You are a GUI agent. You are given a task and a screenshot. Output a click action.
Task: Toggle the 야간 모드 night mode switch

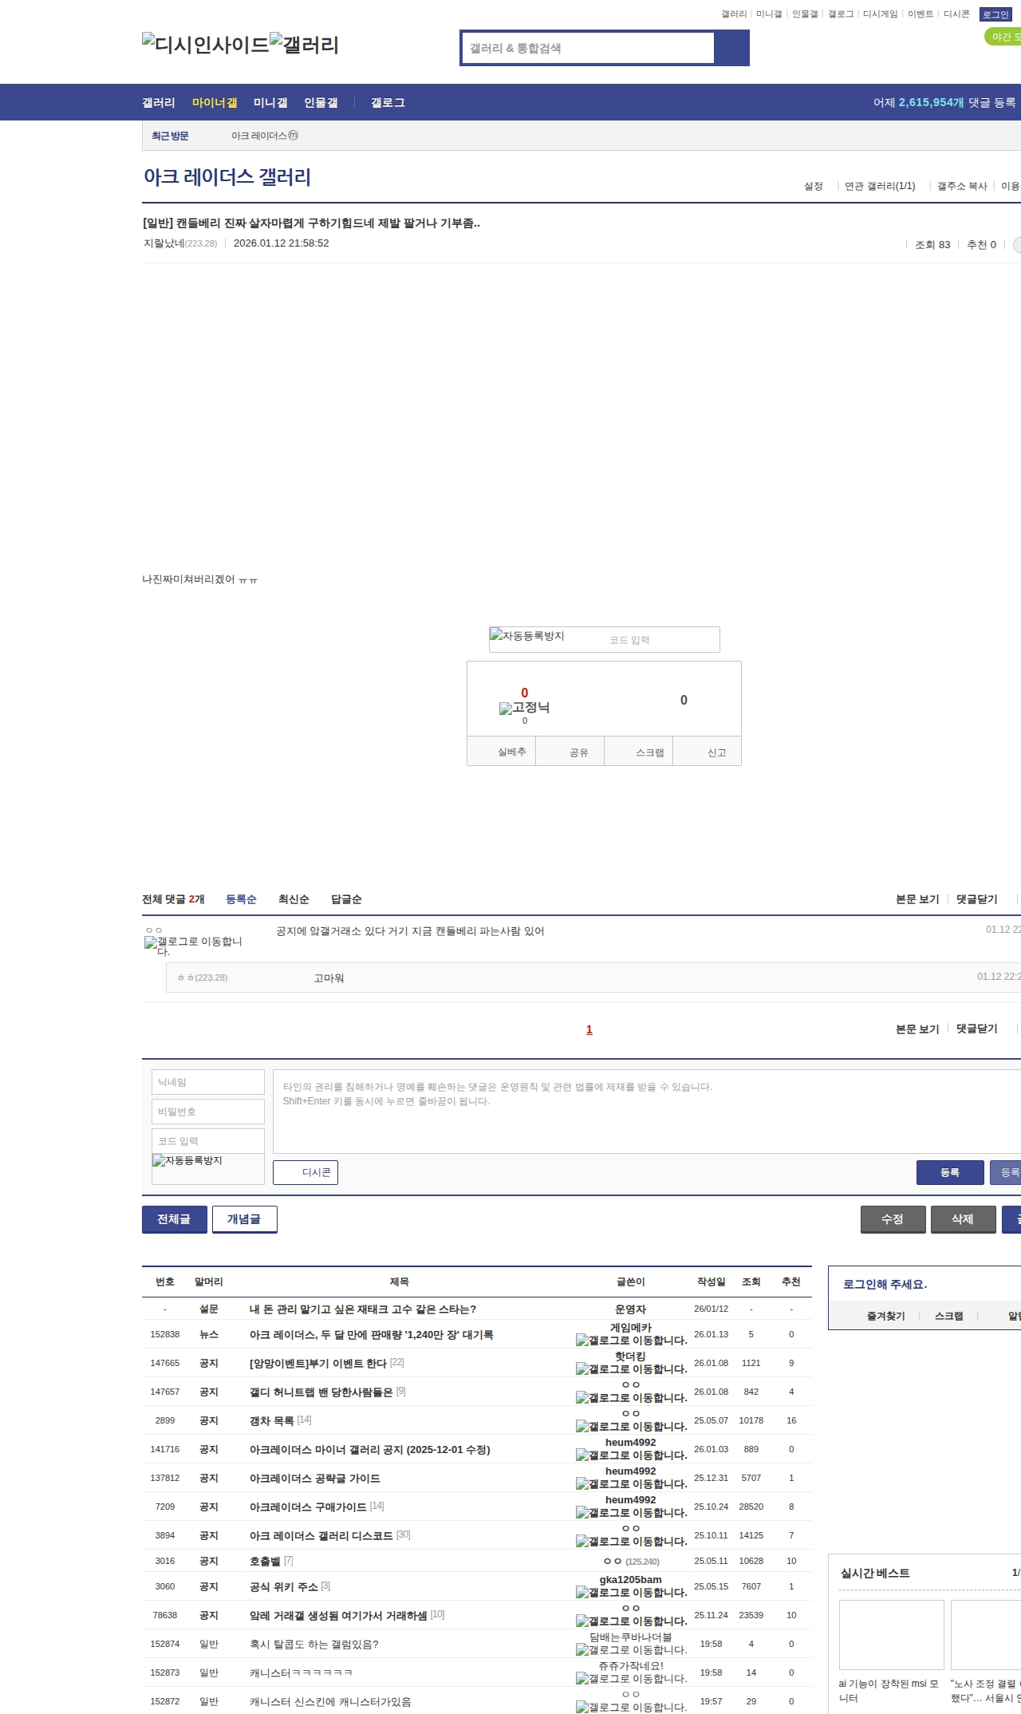pyautogui.click(x=1003, y=37)
